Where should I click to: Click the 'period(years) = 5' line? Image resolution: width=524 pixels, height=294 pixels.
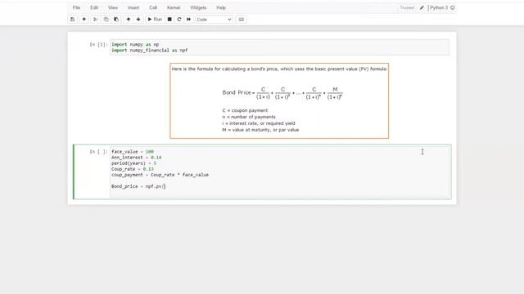(x=133, y=163)
